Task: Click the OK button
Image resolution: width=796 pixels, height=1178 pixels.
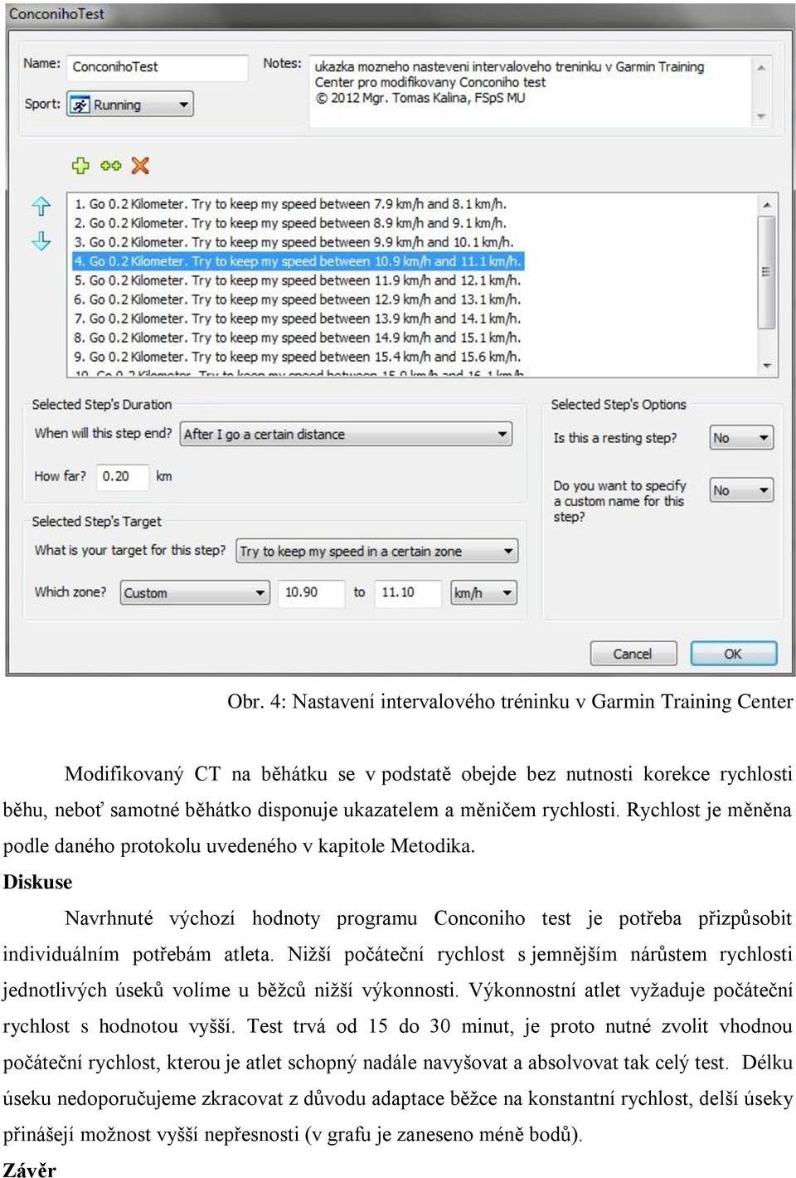Action: click(733, 654)
